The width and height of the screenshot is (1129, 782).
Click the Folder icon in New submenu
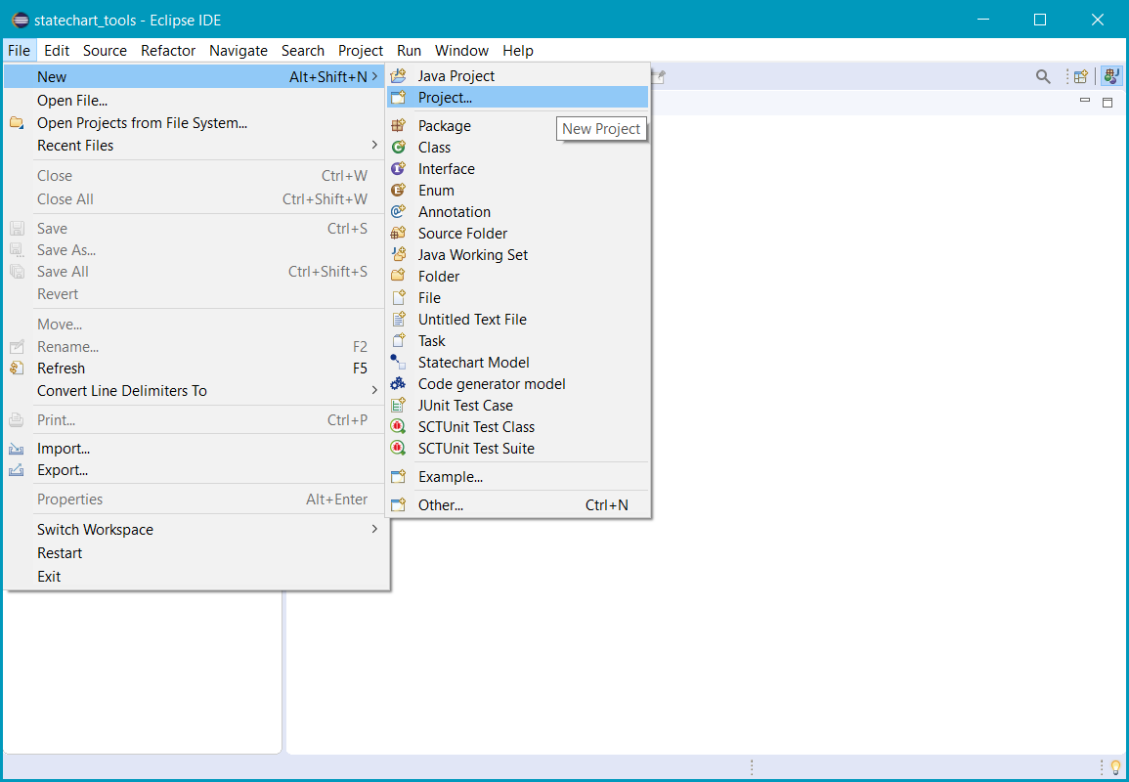click(398, 276)
